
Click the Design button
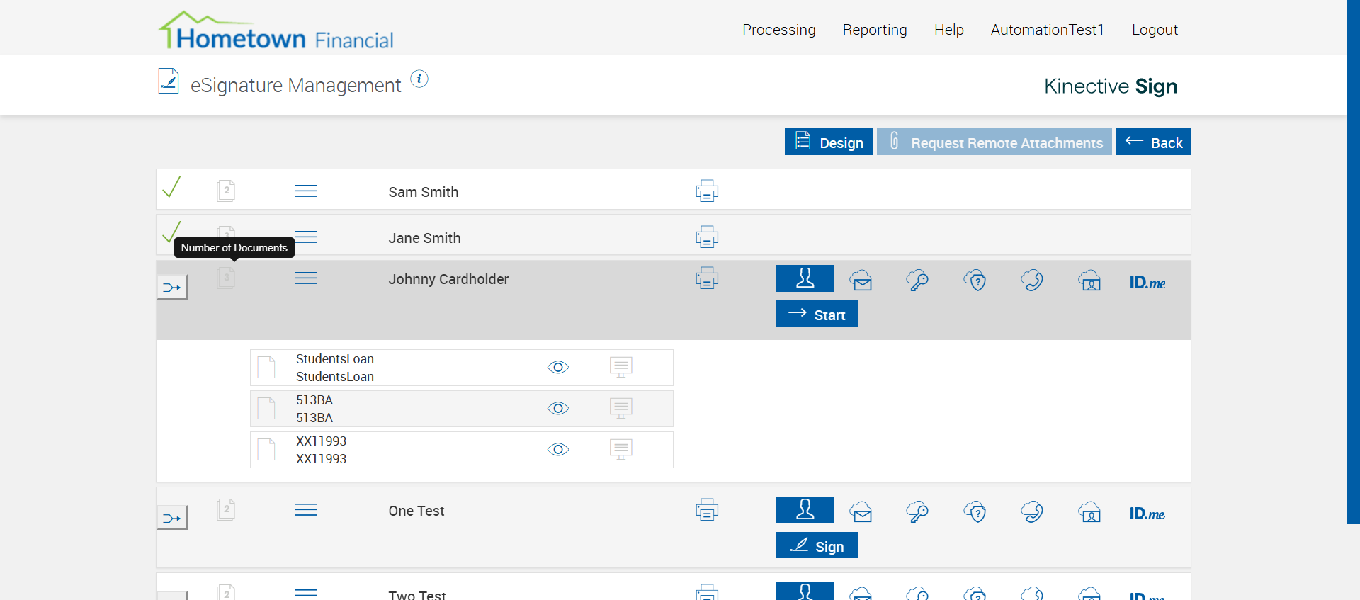click(x=828, y=142)
